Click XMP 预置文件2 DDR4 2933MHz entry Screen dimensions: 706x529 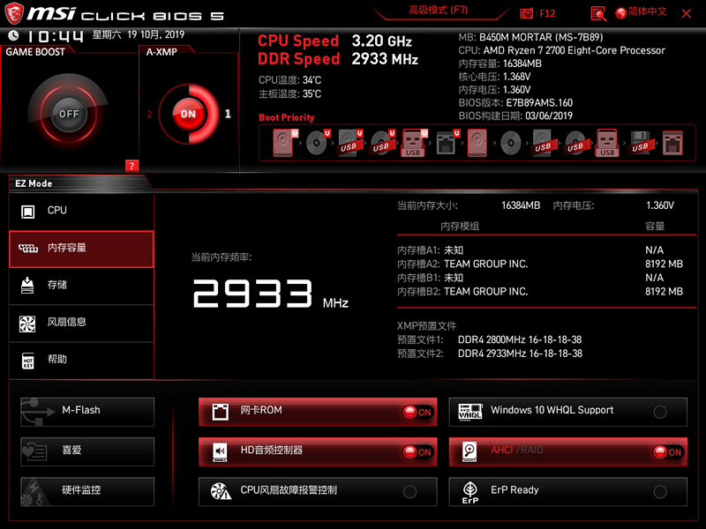point(490,354)
